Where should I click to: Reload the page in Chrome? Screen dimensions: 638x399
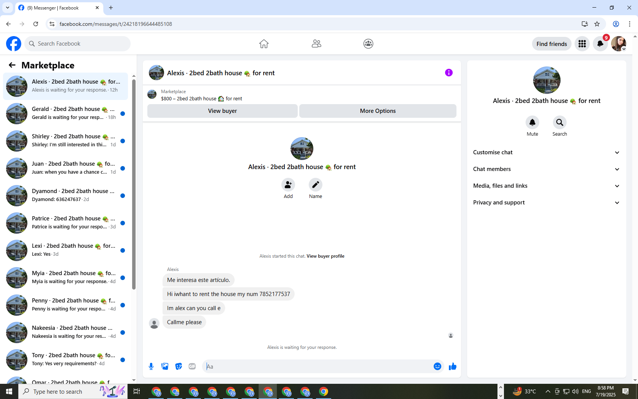(x=36, y=24)
